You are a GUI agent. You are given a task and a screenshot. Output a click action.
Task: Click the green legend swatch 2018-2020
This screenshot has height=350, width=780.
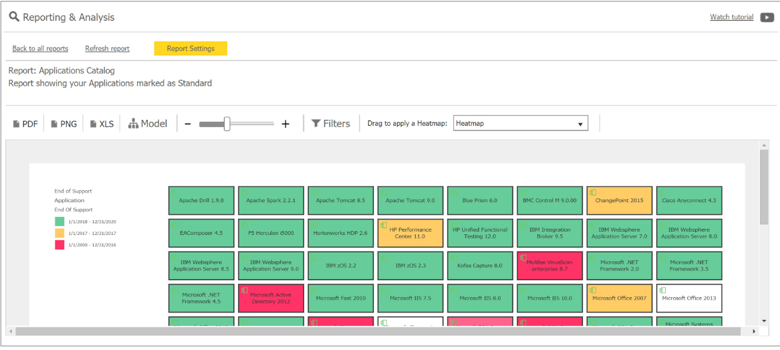tap(59, 222)
